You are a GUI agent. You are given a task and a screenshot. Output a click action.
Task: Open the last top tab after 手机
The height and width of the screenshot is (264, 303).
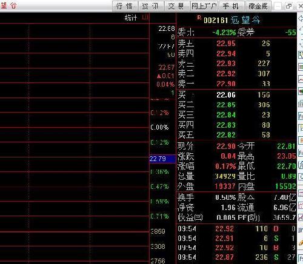coord(258,6)
